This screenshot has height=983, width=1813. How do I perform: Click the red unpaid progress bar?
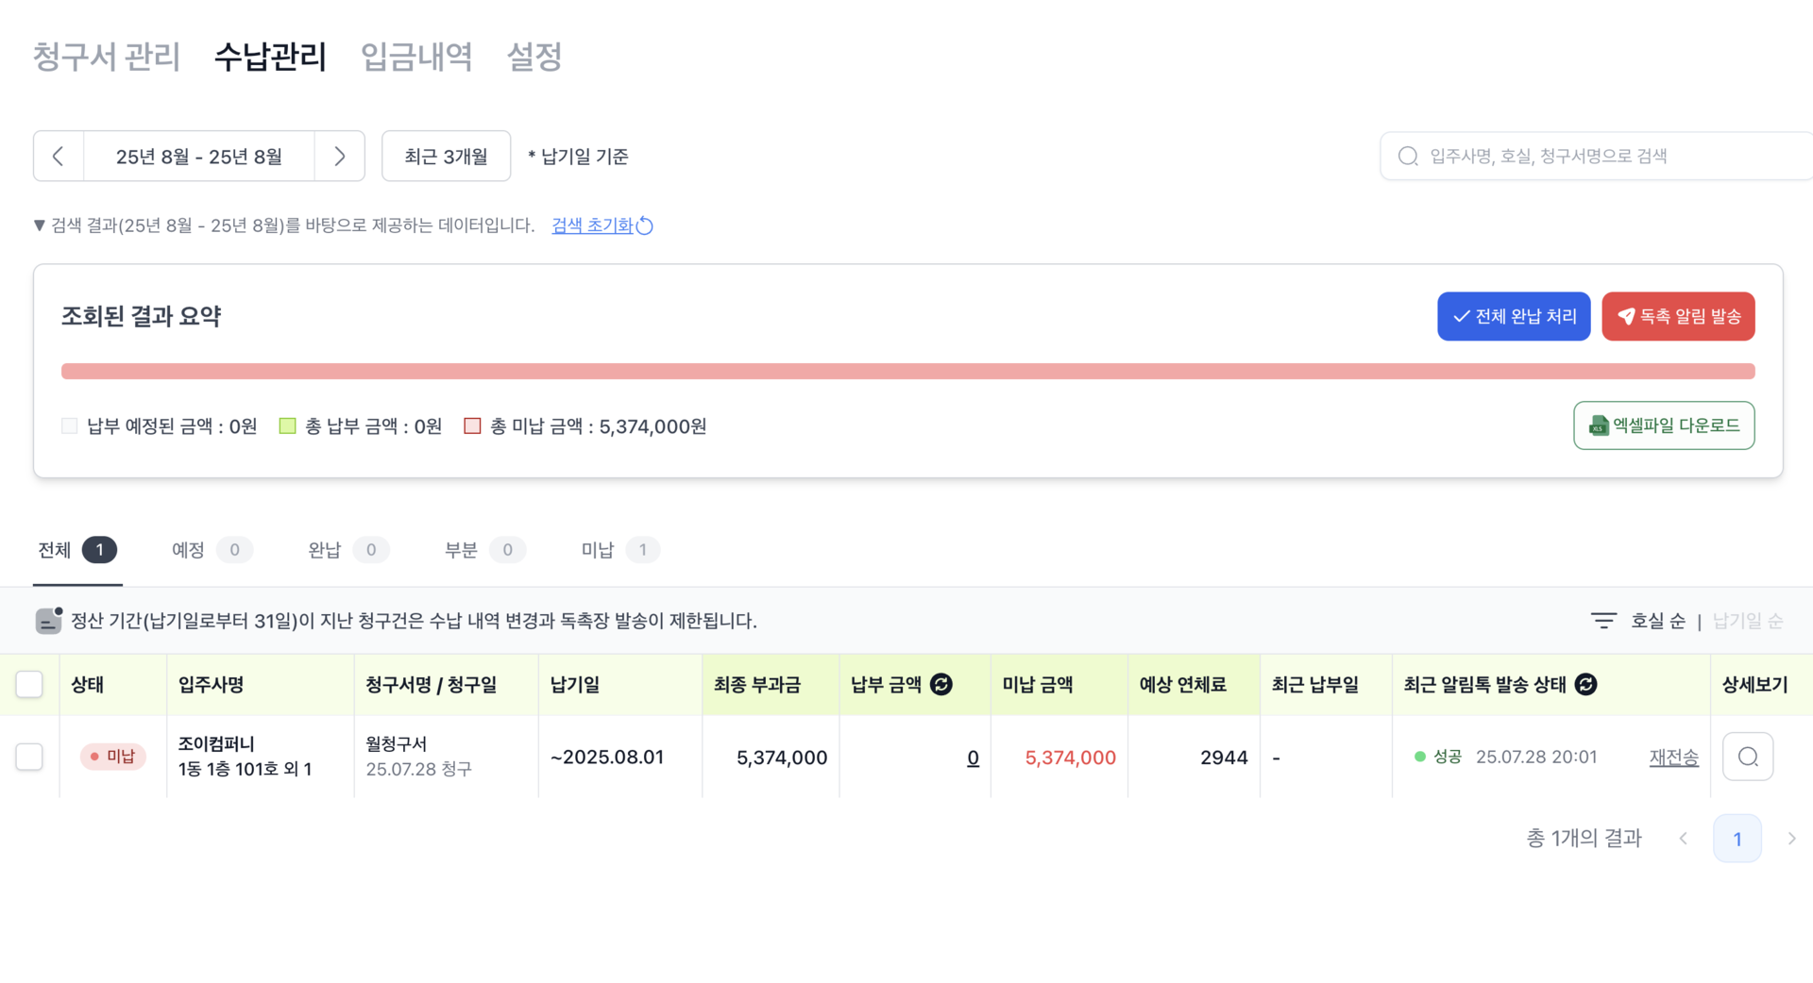pyautogui.click(x=907, y=372)
